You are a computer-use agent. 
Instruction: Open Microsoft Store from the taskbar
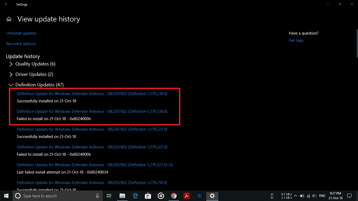(x=148, y=196)
